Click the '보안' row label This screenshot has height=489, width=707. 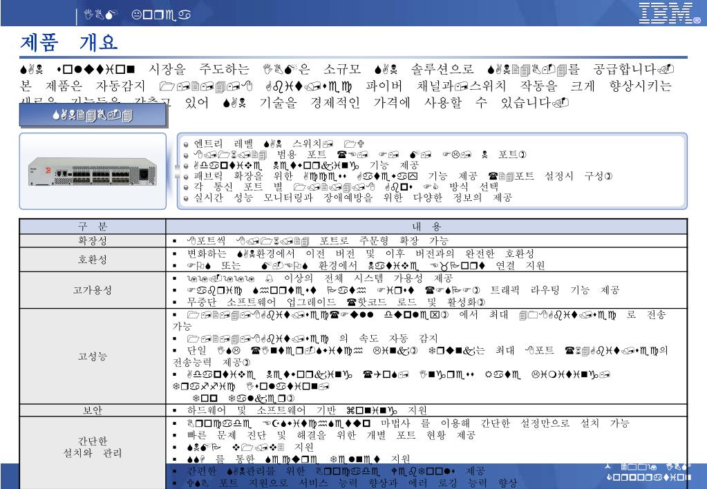coord(93,410)
